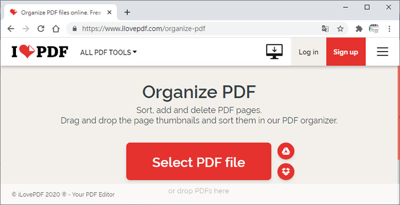
Task: Bookmark this page with the star
Action: 340,28
